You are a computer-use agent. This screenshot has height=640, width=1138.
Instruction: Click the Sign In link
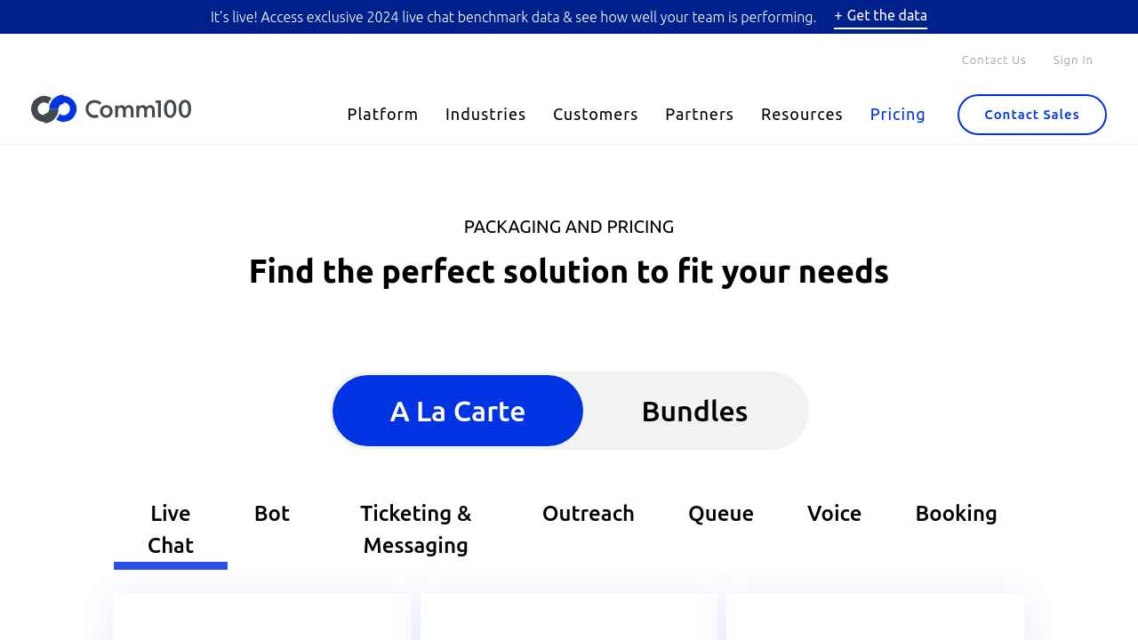click(x=1072, y=60)
